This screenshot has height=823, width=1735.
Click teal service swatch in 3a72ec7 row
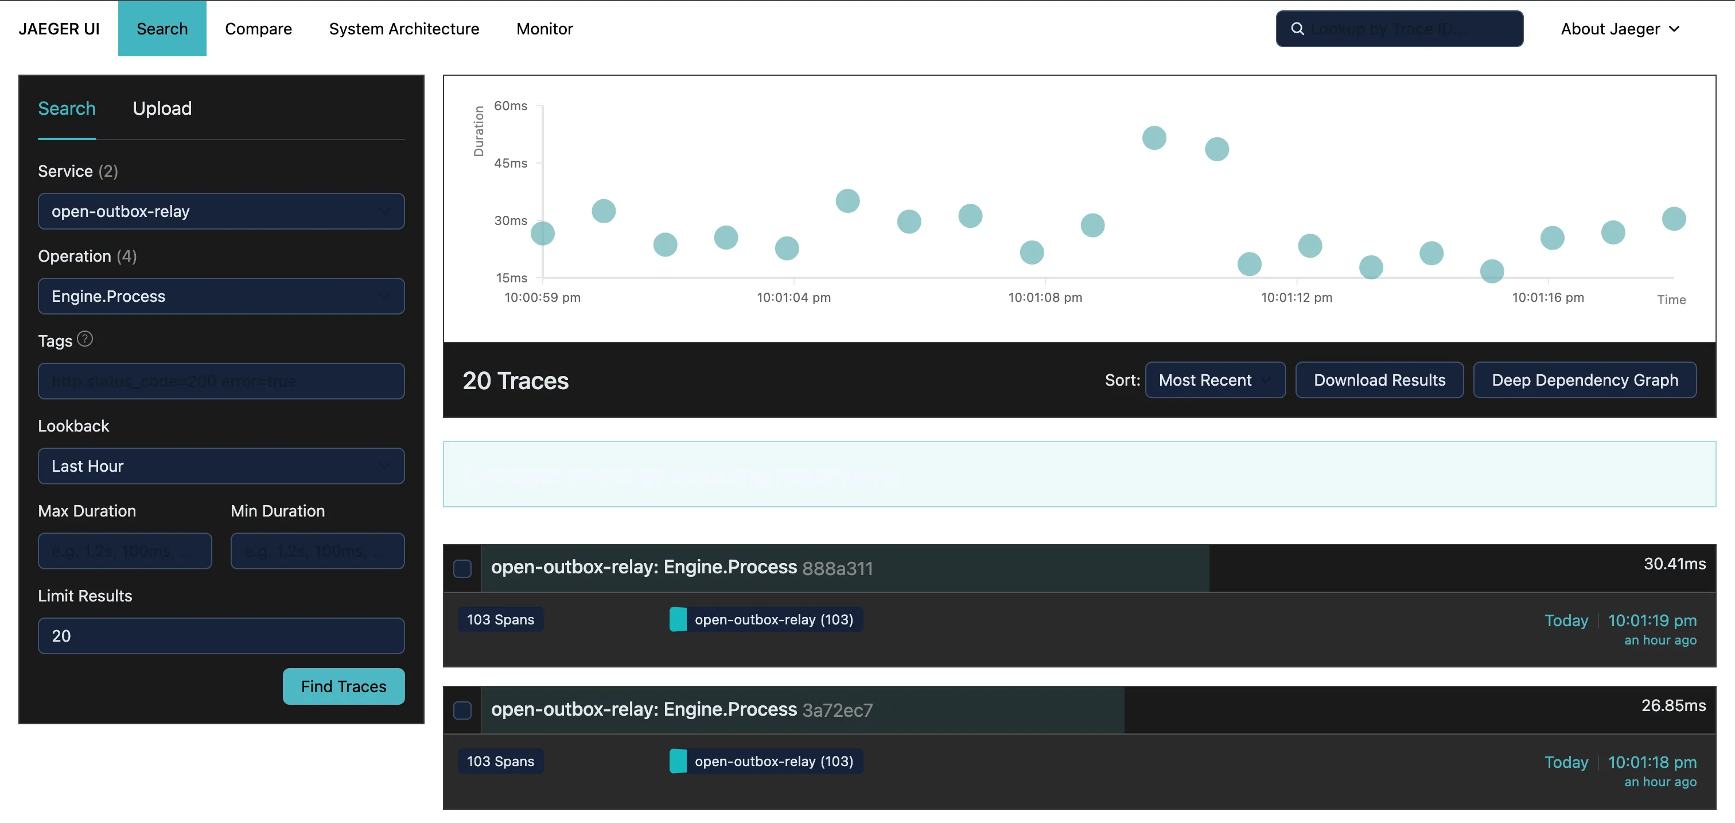pos(678,762)
